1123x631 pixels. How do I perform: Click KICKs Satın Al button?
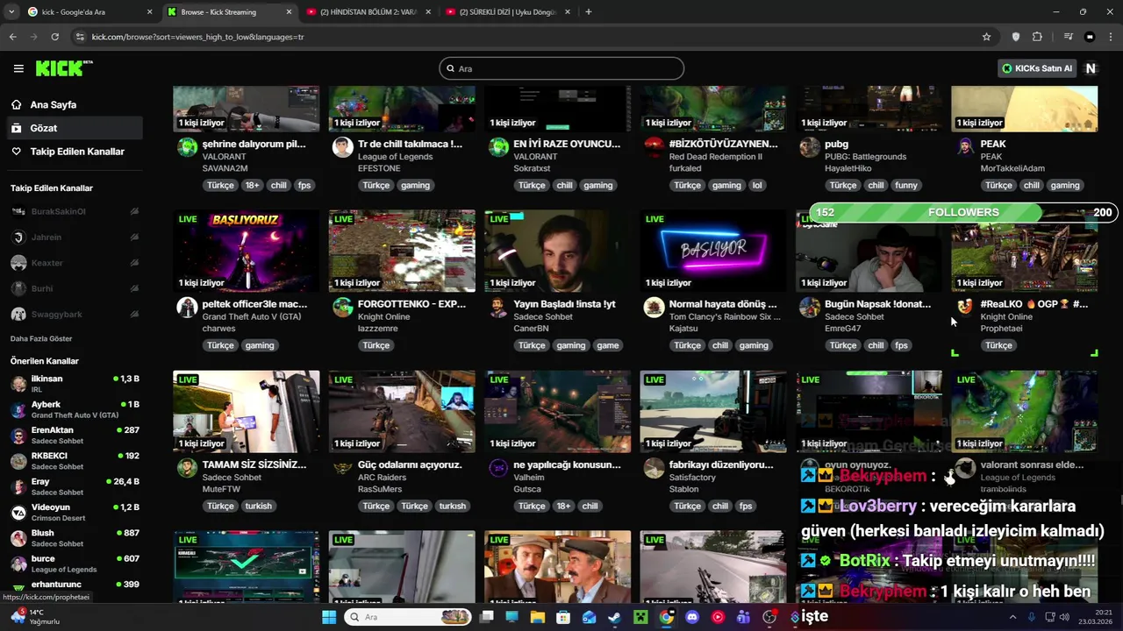click(1037, 68)
